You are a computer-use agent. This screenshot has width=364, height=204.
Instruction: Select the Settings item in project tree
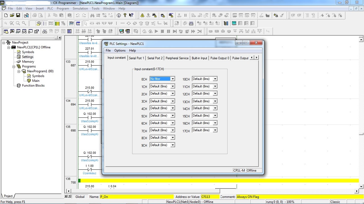point(28,57)
